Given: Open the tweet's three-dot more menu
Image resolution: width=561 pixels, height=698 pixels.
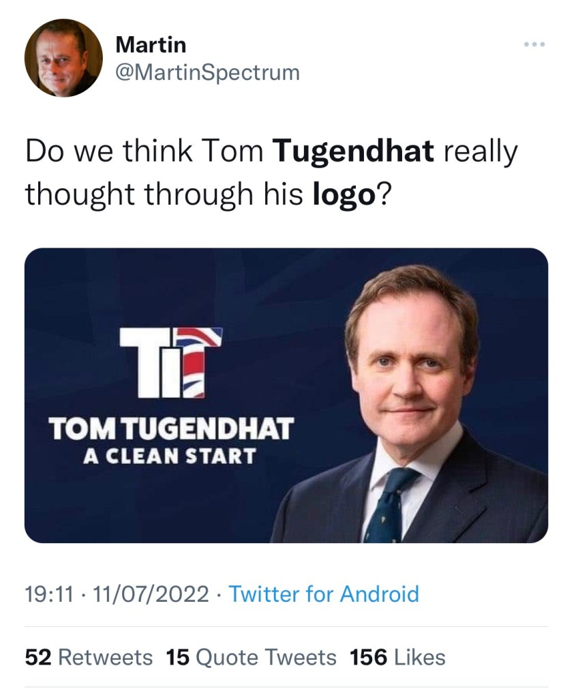Looking at the screenshot, I should pos(534,46).
